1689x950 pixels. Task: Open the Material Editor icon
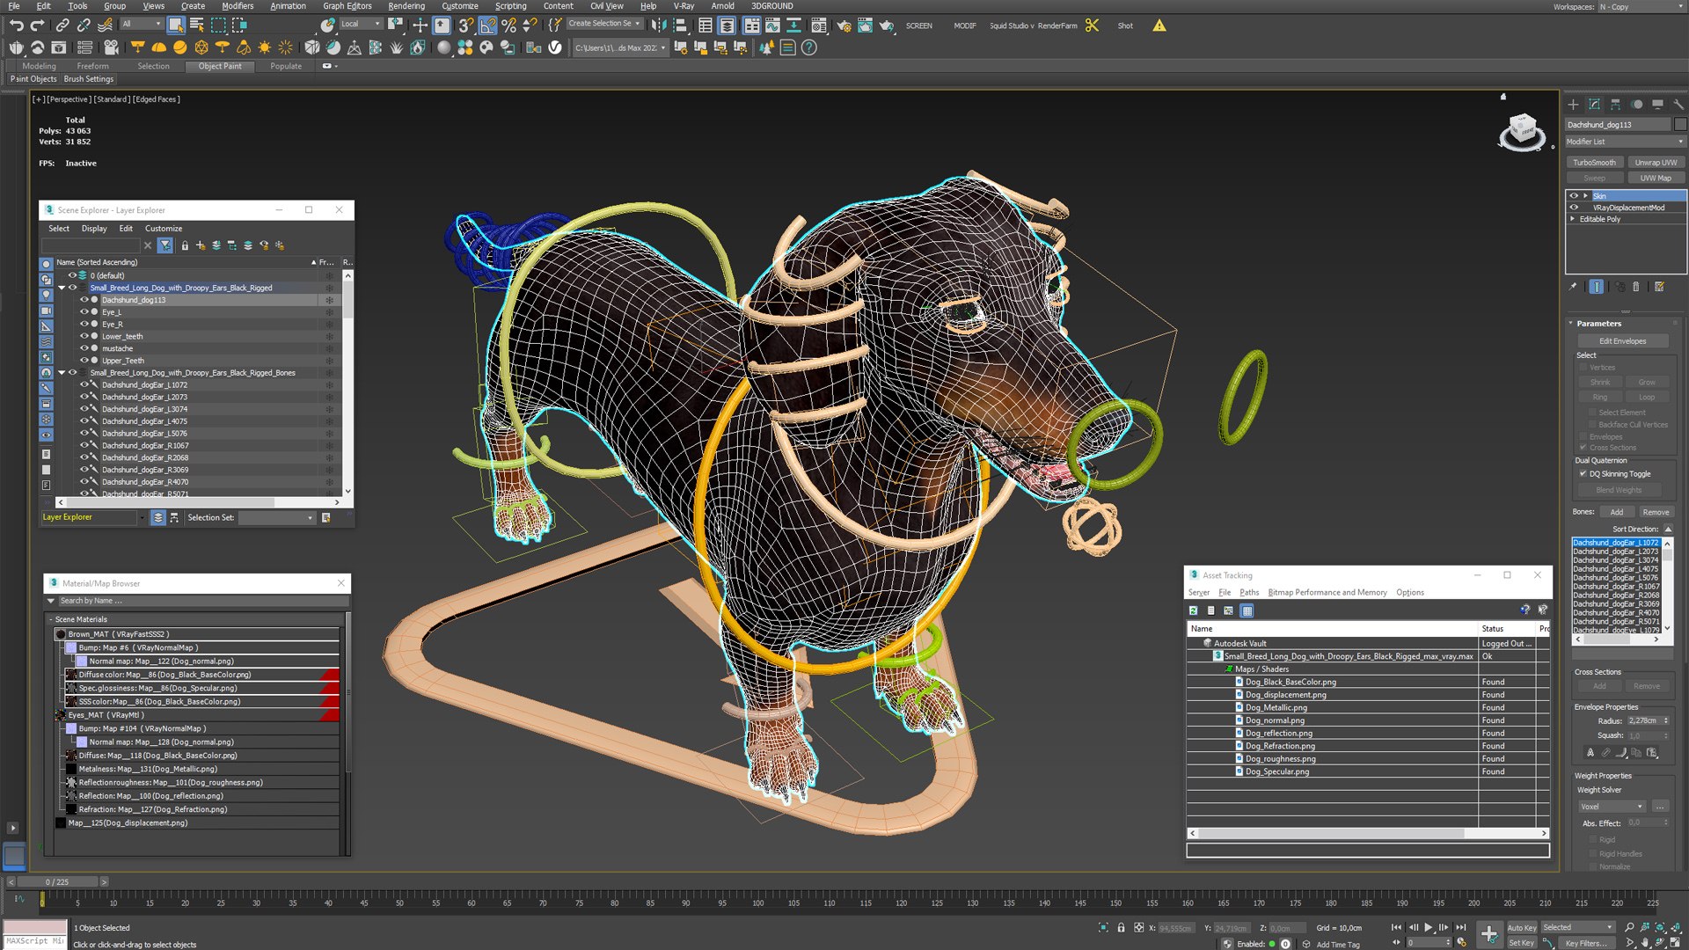818,26
